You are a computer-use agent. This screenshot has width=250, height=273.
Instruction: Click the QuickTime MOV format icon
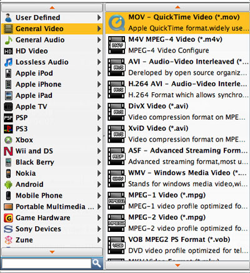coord(117,22)
